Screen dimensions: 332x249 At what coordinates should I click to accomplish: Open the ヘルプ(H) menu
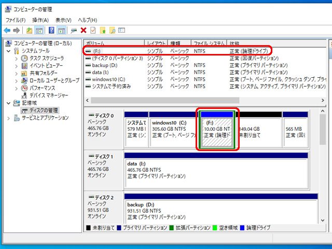[88, 20]
